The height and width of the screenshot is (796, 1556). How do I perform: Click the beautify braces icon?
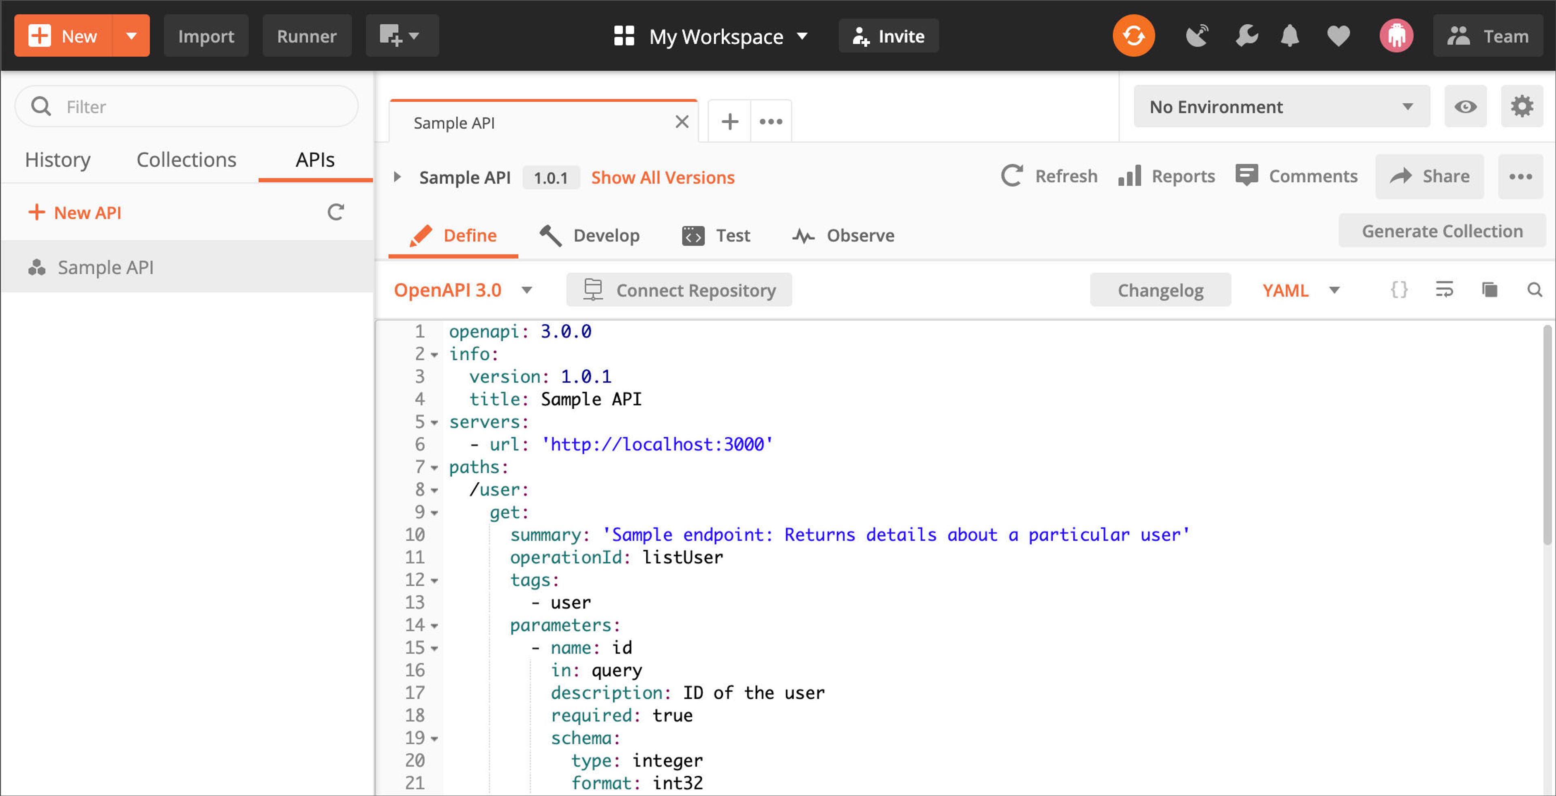pyautogui.click(x=1399, y=289)
